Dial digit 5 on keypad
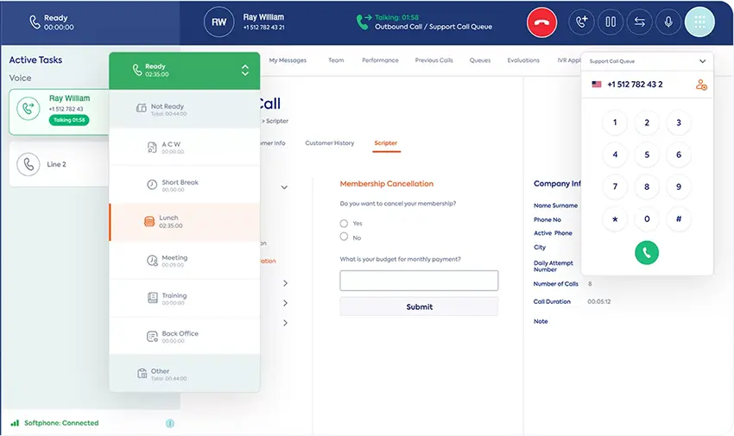 click(x=647, y=155)
